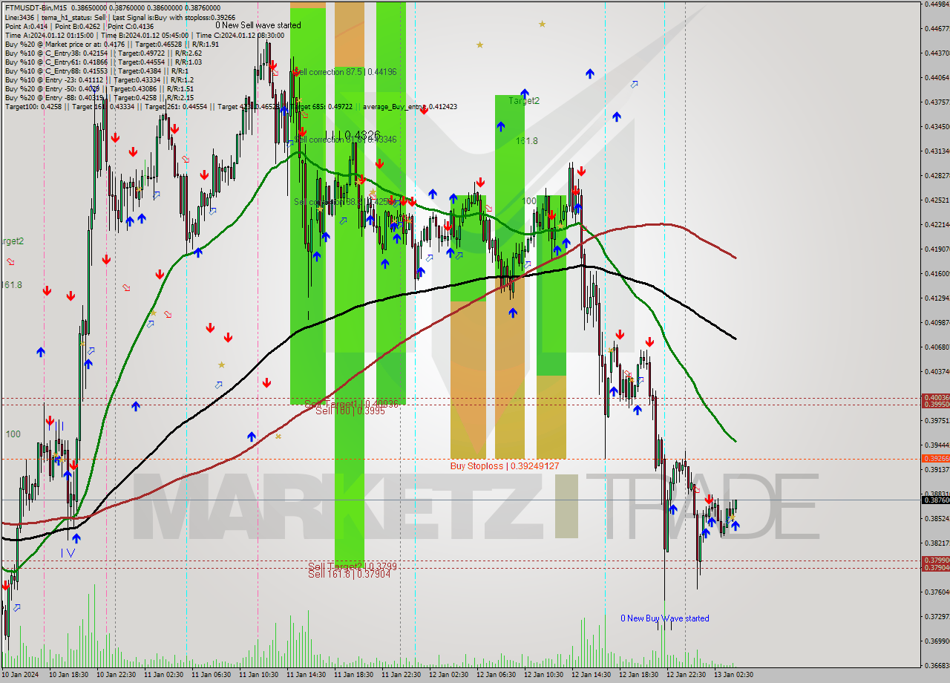
Task: Select the '13 Jan 02:30' time axis label
Action: pos(733,675)
